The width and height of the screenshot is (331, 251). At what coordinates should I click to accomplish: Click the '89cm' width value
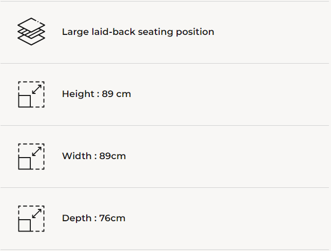[112, 156]
